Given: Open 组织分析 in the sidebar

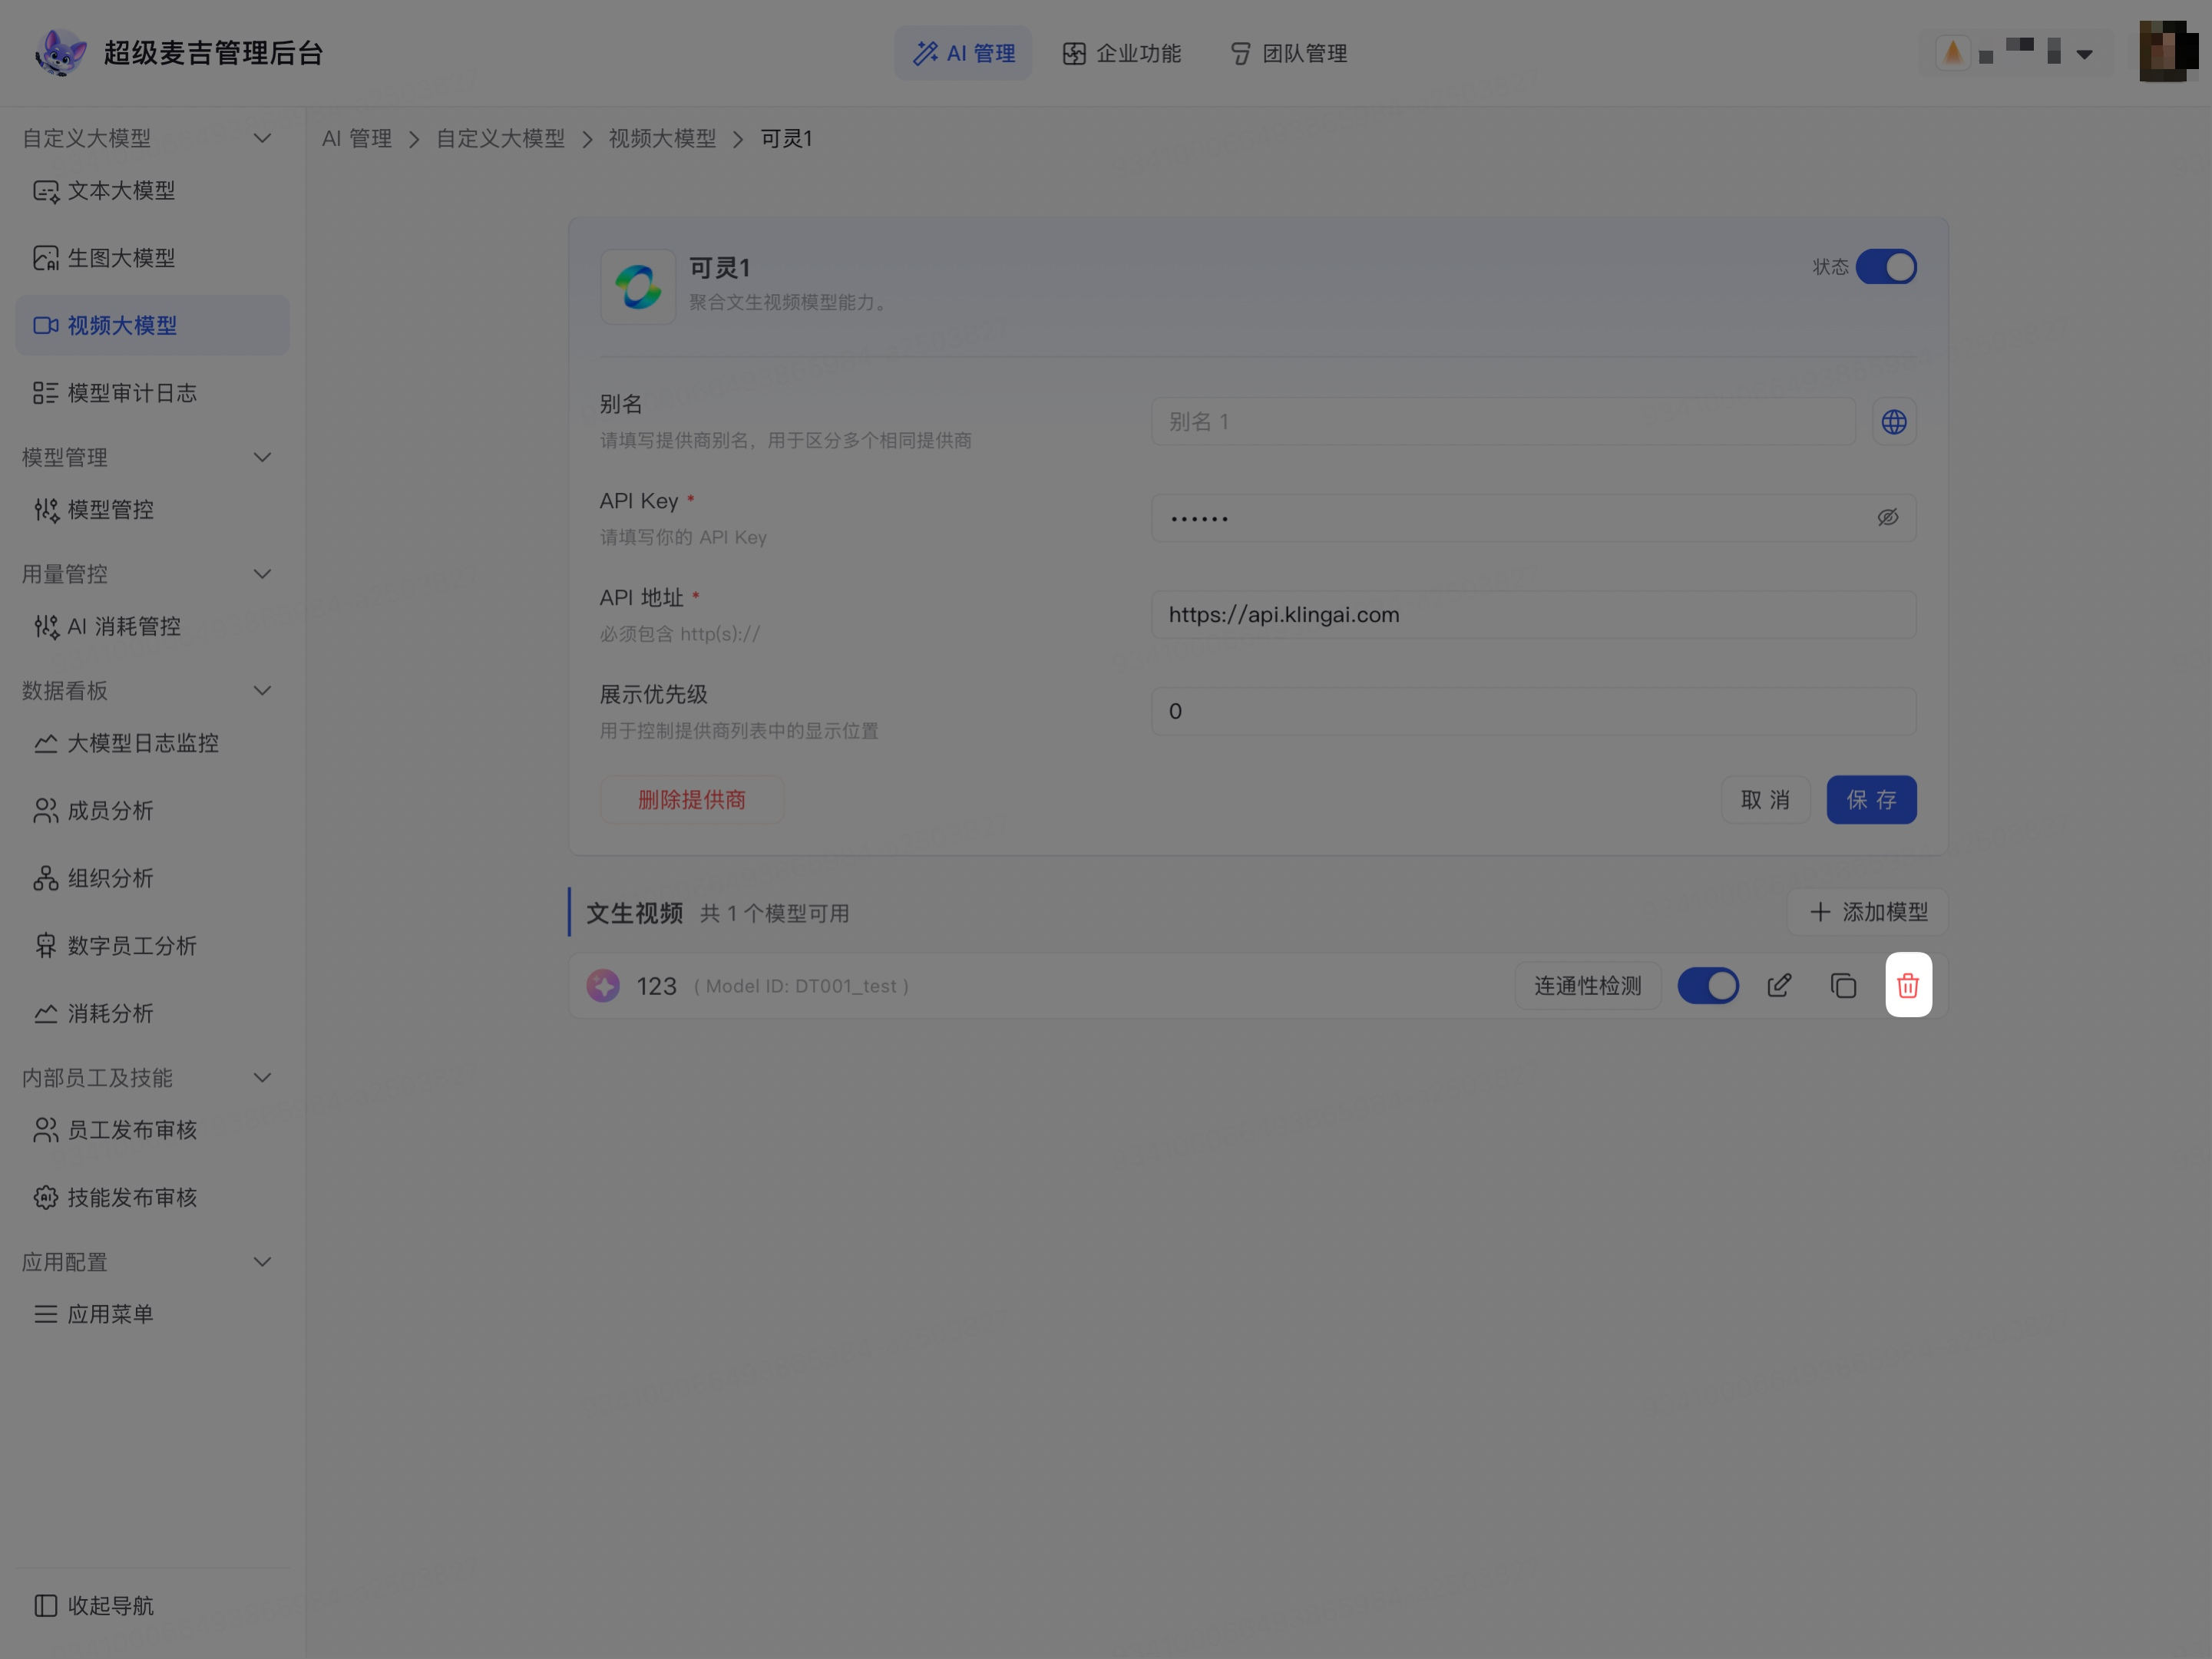Looking at the screenshot, I should [152, 878].
